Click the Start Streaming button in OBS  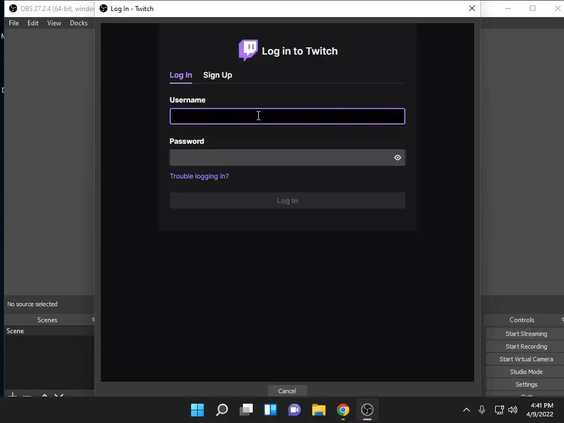[x=526, y=334]
